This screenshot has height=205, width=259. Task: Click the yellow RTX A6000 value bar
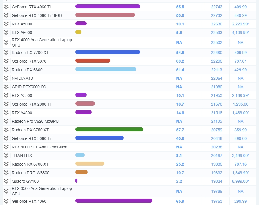point(78,32)
